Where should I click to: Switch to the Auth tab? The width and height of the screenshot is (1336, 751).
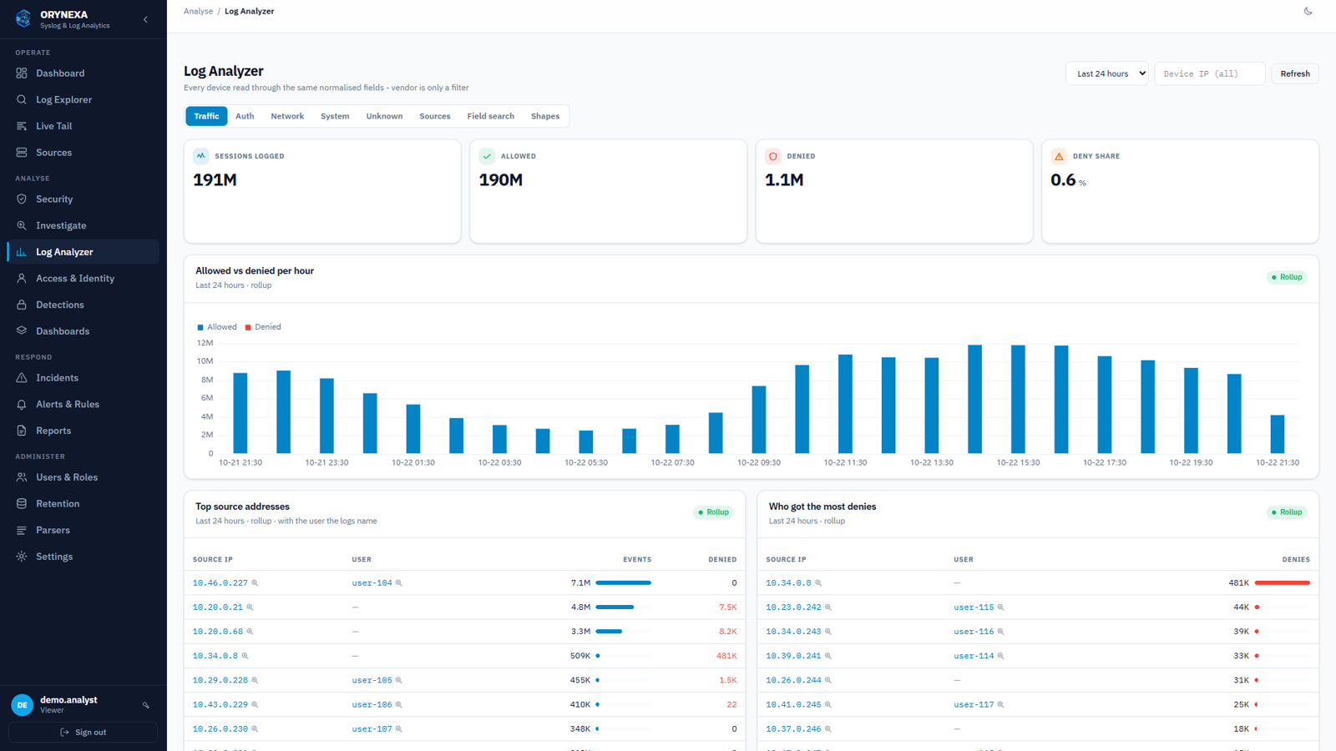pyautogui.click(x=245, y=116)
